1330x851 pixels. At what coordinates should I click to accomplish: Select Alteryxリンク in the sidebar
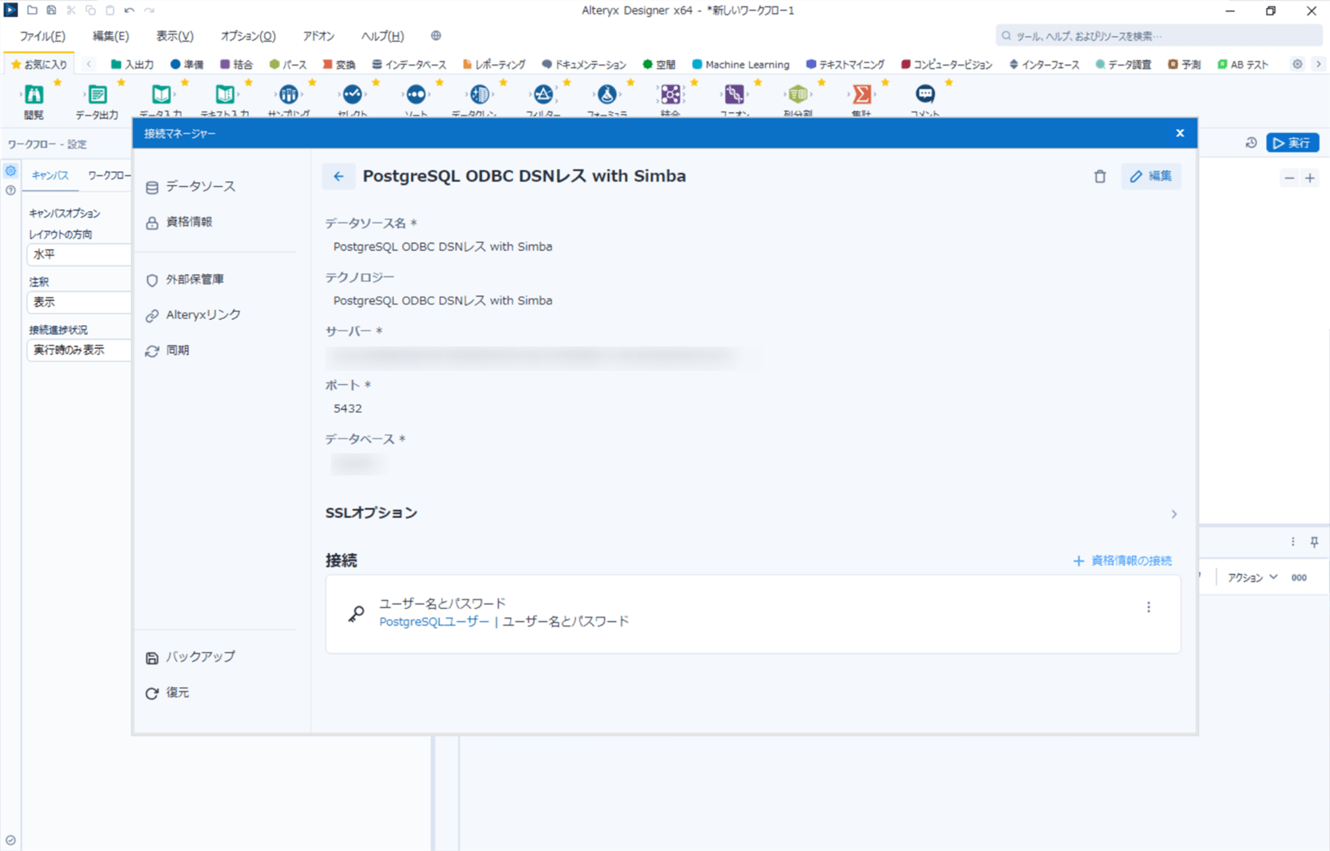click(194, 315)
